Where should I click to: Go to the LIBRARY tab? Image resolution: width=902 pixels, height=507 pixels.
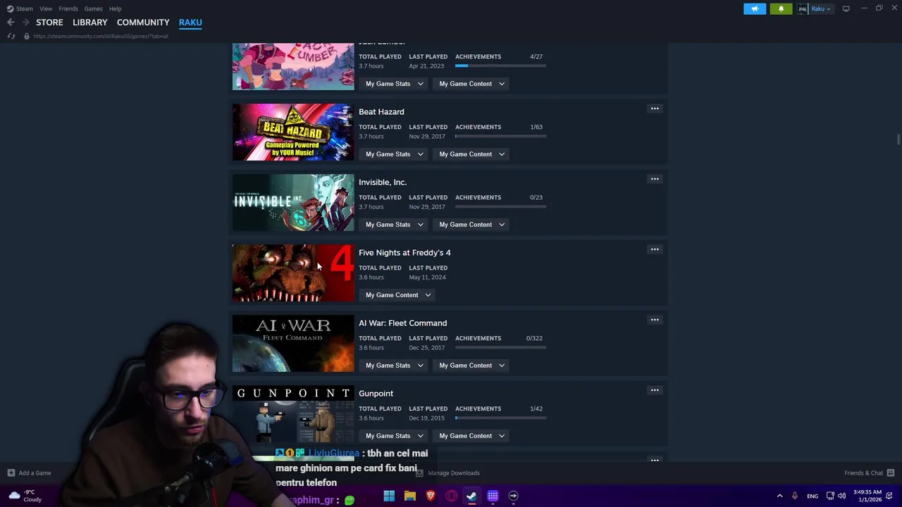tap(90, 23)
